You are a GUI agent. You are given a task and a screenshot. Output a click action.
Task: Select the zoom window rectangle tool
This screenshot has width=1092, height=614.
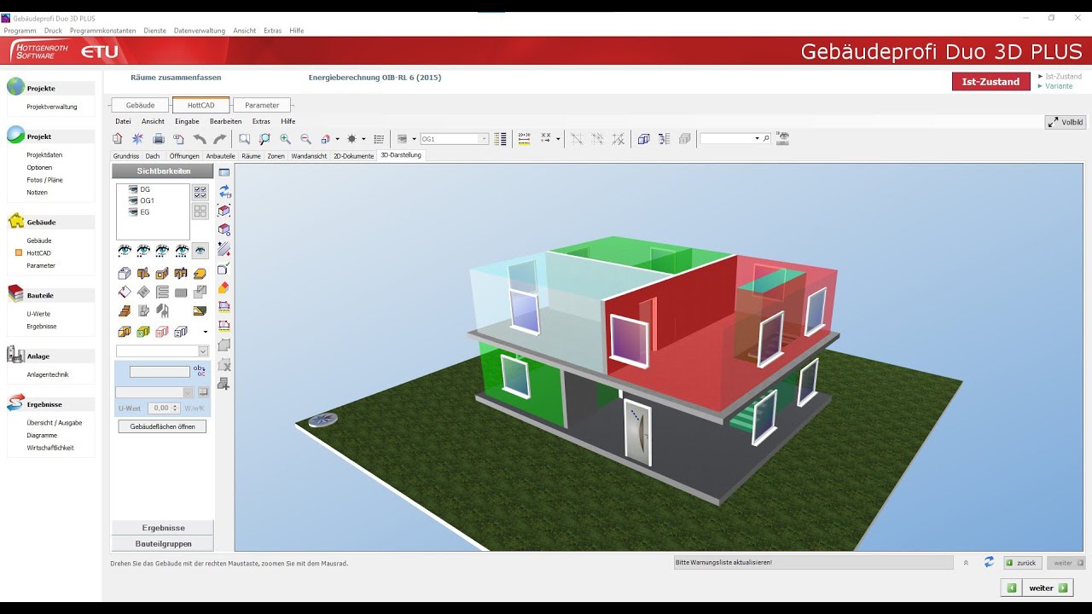click(x=244, y=139)
